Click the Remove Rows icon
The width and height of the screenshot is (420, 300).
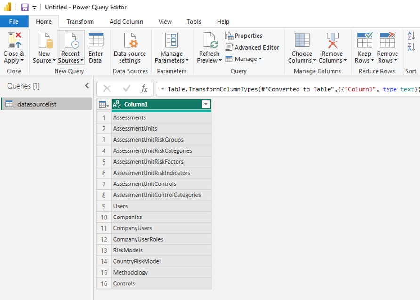coord(388,40)
